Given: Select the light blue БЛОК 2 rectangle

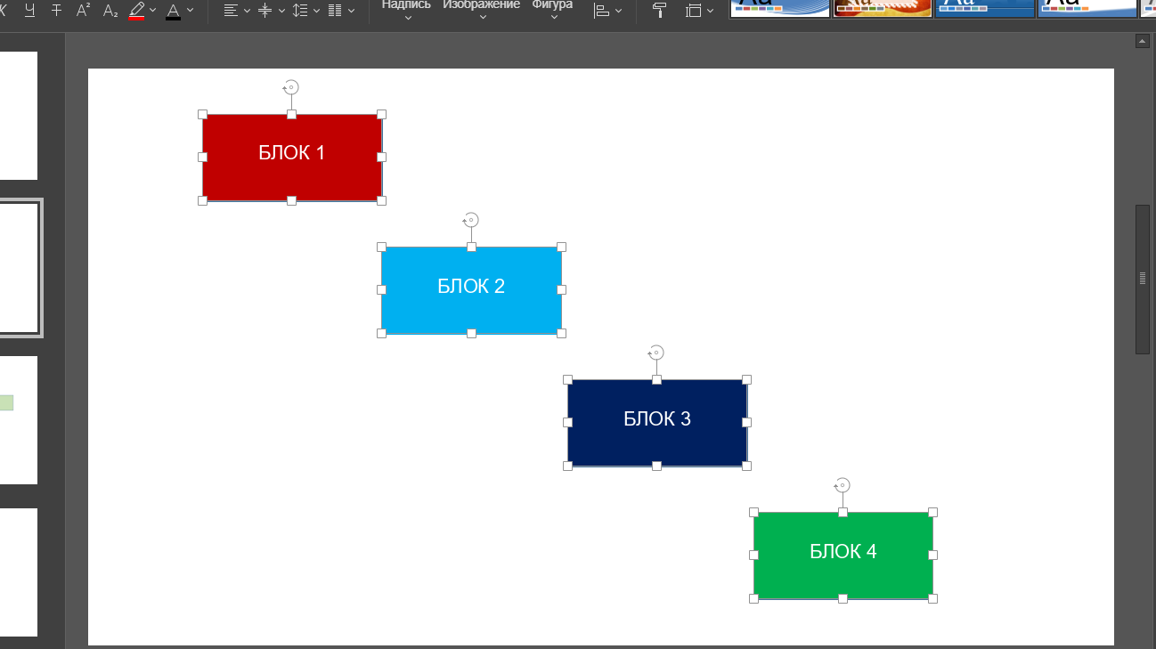Looking at the screenshot, I should [471, 290].
